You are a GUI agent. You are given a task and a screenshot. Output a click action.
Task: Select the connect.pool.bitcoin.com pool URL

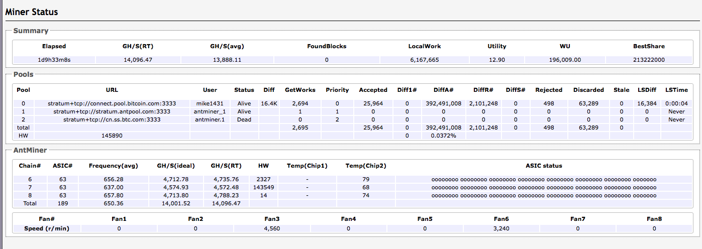click(x=113, y=103)
